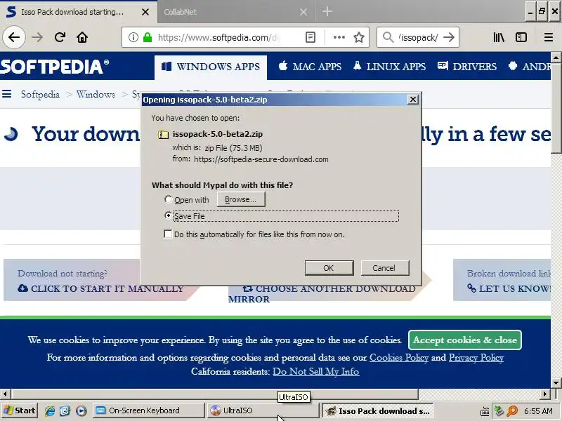Select the Open with radio button
562x421 pixels.
(x=168, y=199)
